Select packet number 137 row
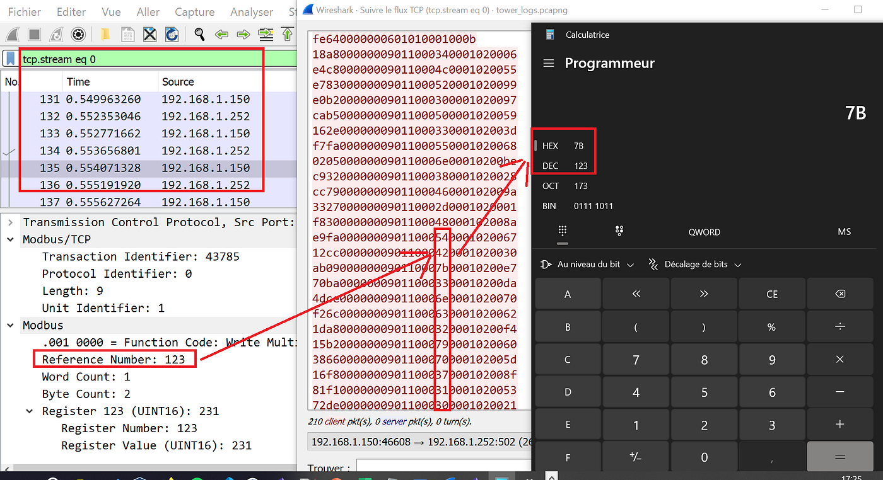 [x=148, y=202]
